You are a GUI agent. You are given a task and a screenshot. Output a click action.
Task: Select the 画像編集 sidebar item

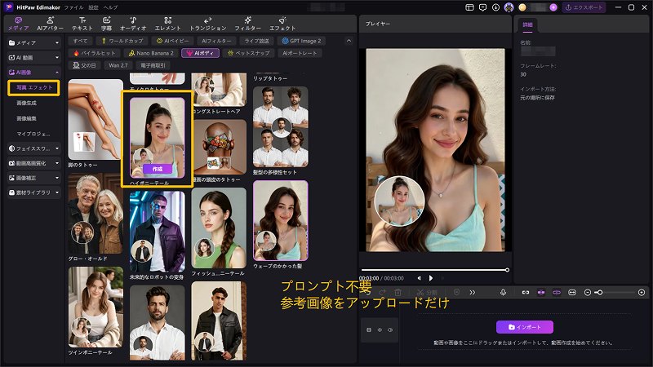click(27, 118)
